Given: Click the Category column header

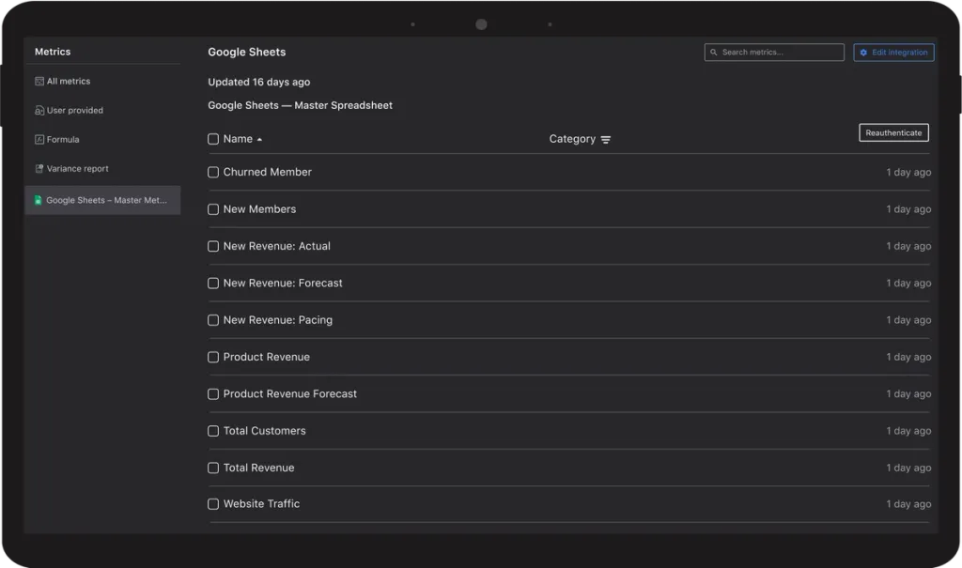Looking at the screenshot, I should [572, 139].
